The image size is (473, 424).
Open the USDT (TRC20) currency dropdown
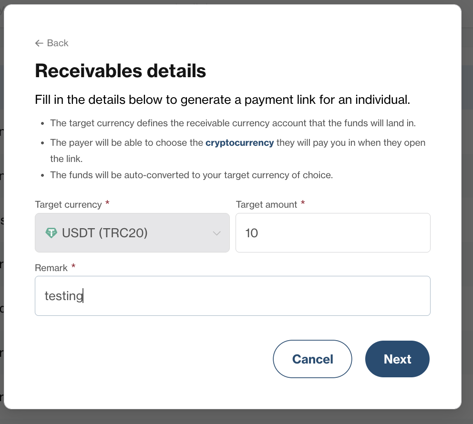tap(132, 232)
